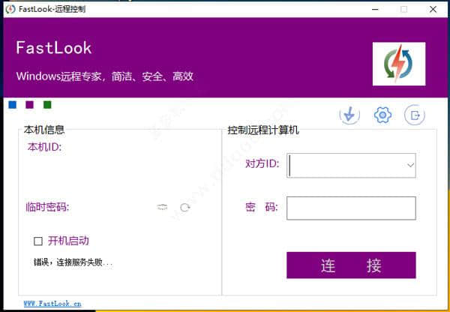Click the FastLook logo image
Image resolution: width=450 pixels, height=312 pixels.
tap(398, 64)
